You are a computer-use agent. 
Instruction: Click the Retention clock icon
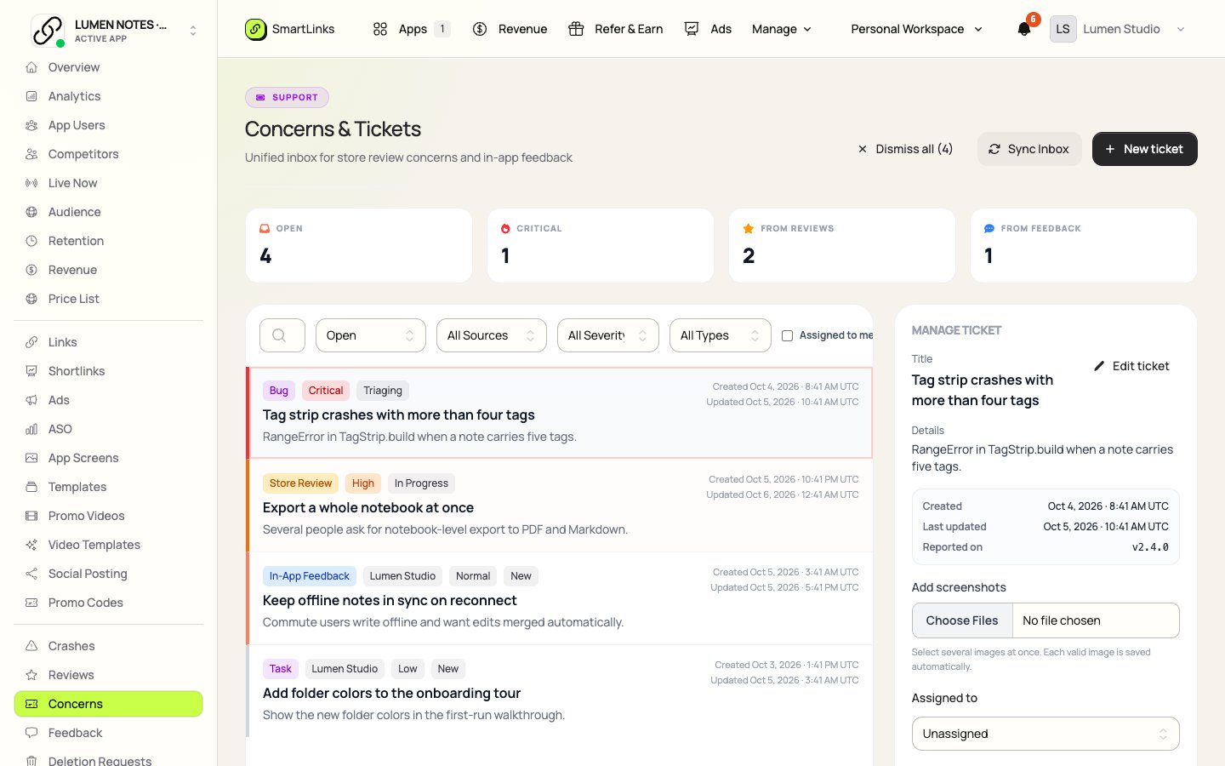31,241
